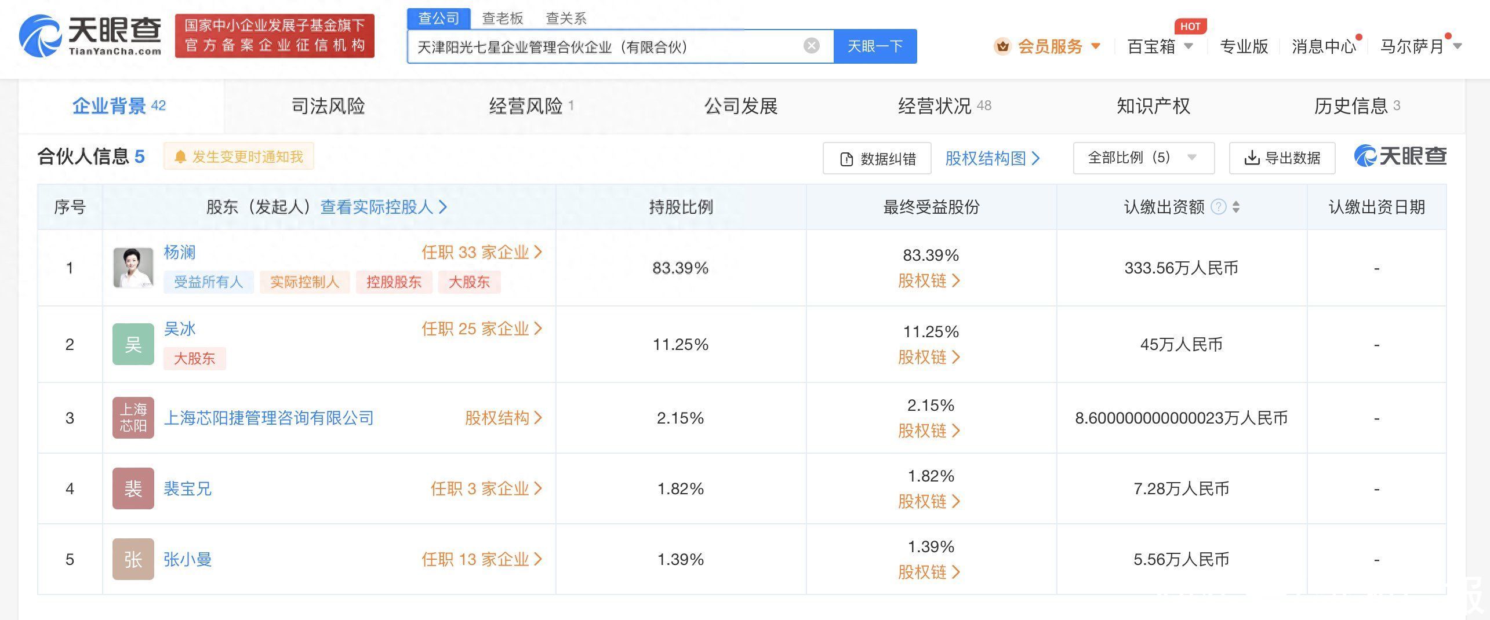Viewport: 1490px width, 620px height.
Task: Open 裴宝兄's name link
Action: pos(188,488)
